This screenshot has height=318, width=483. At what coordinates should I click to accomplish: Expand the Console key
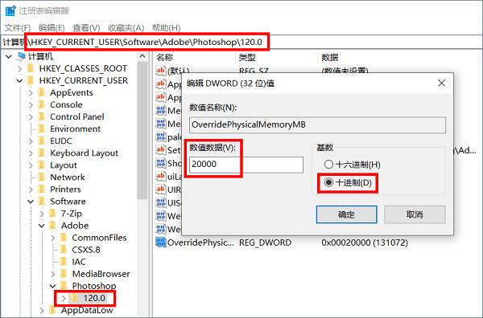click(31, 104)
